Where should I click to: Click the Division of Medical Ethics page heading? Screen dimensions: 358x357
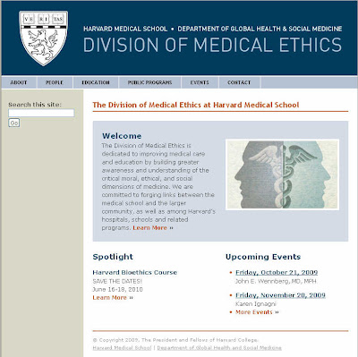pyautogui.click(x=196, y=105)
